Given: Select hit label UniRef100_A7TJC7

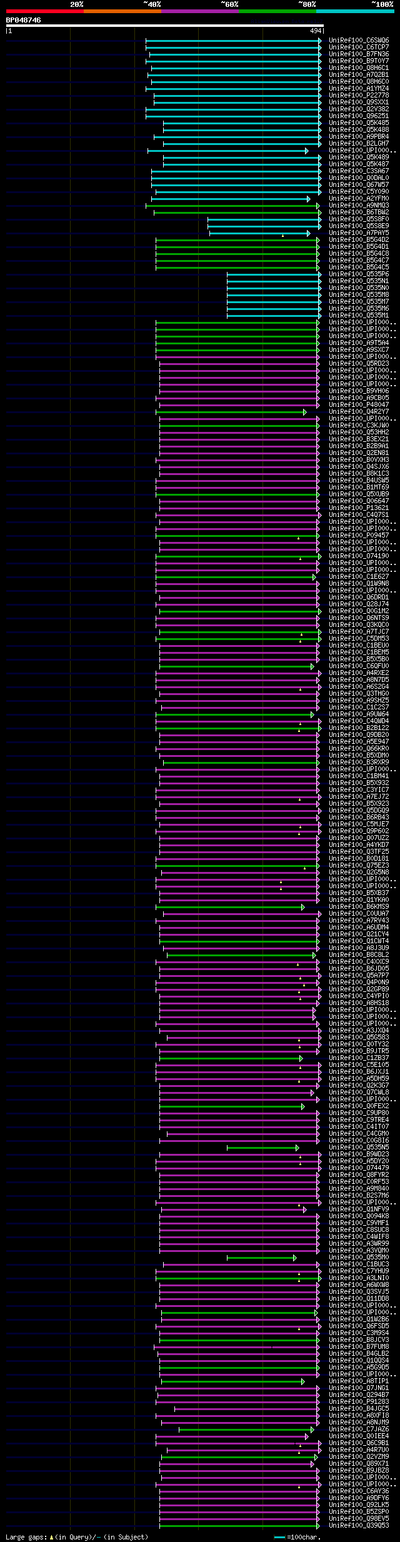Looking at the screenshot, I should click(x=359, y=632).
